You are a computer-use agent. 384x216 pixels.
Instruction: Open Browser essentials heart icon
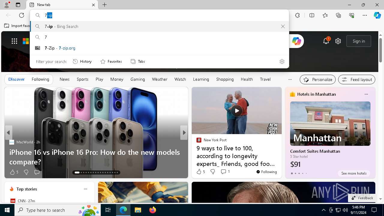click(352, 15)
